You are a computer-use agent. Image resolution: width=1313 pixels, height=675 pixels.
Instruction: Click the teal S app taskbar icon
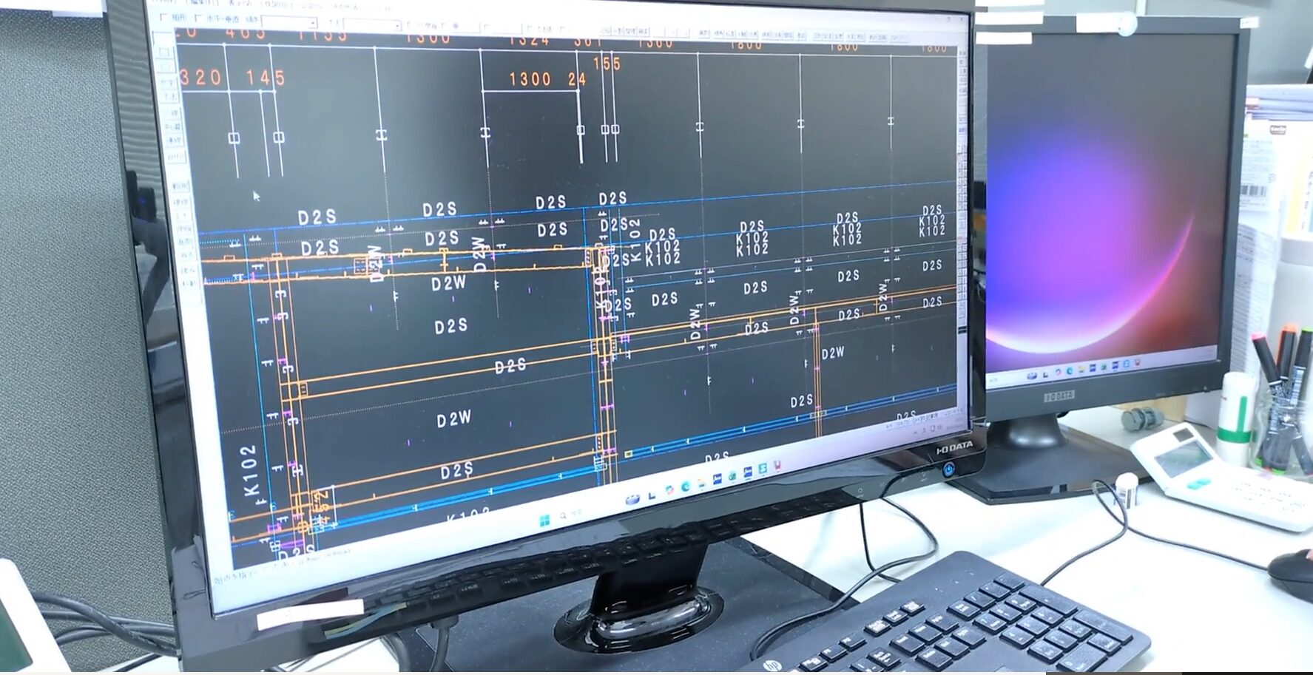[762, 469]
